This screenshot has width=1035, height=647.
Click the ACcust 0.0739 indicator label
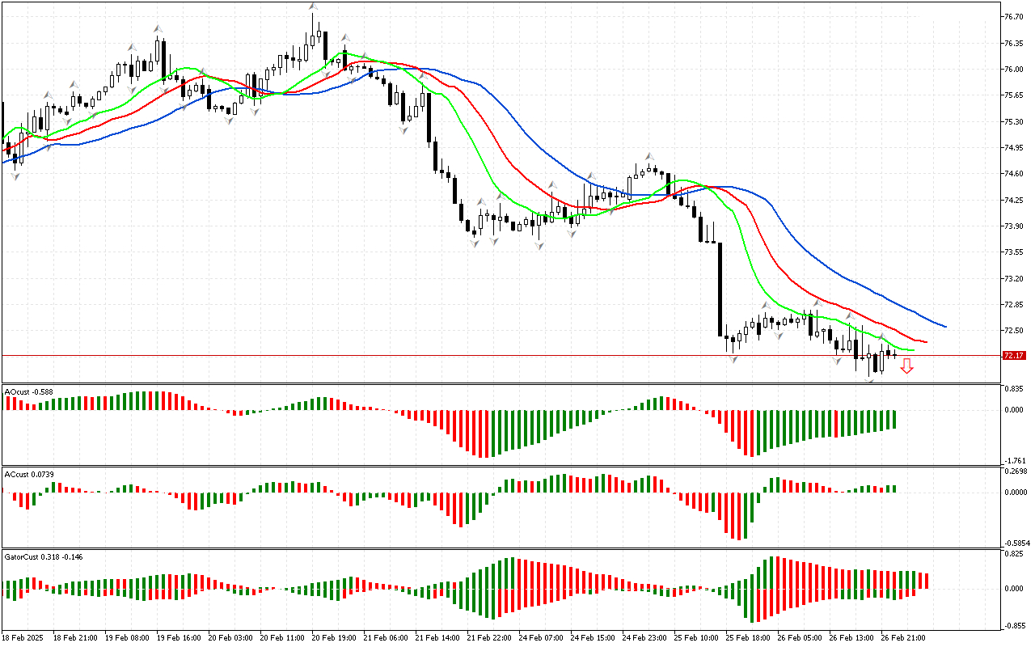pyautogui.click(x=31, y=474)
